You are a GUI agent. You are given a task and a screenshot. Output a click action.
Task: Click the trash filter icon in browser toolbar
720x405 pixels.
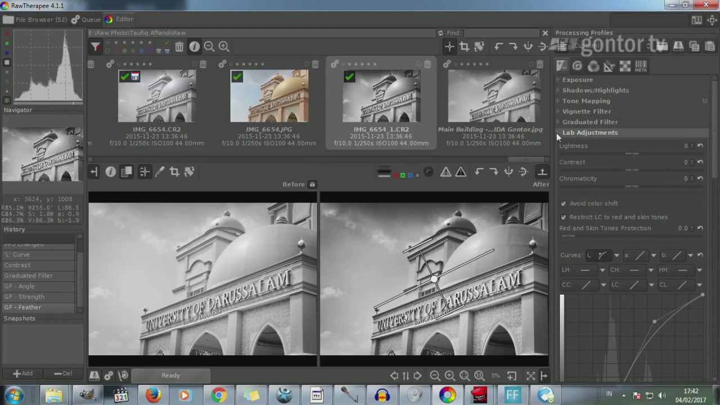(x=179, y=47)
